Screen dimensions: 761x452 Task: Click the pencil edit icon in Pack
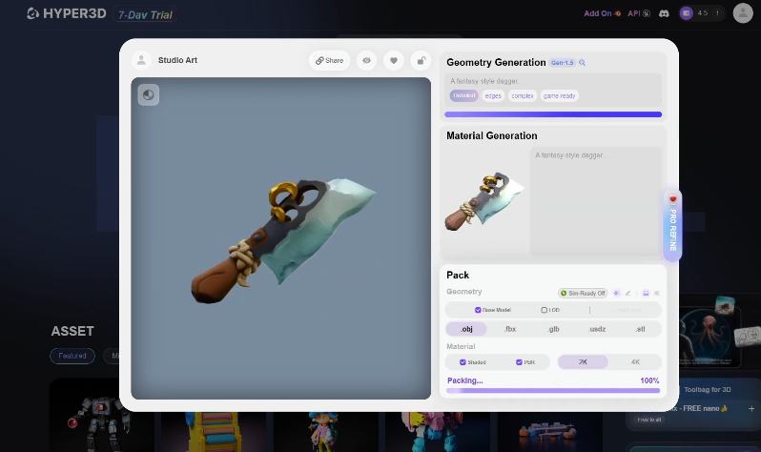[x=628, y=294]
